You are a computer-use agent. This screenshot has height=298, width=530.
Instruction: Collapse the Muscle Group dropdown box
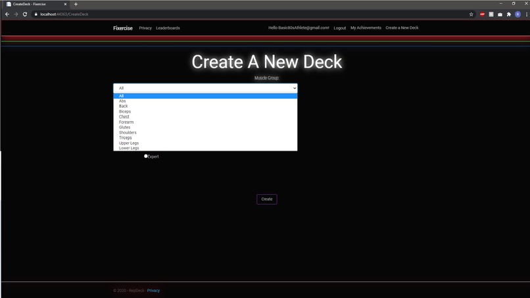click(x=205, y=88)
